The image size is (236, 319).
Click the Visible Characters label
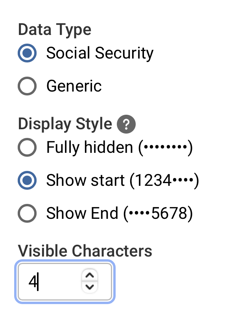pyautogui.click(x=85, y=251)
